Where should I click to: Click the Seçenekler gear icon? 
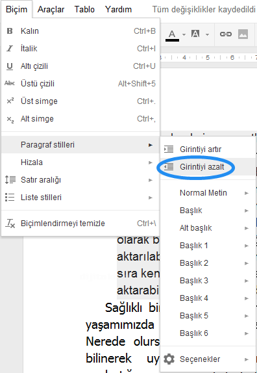click(x=169, y=359)
